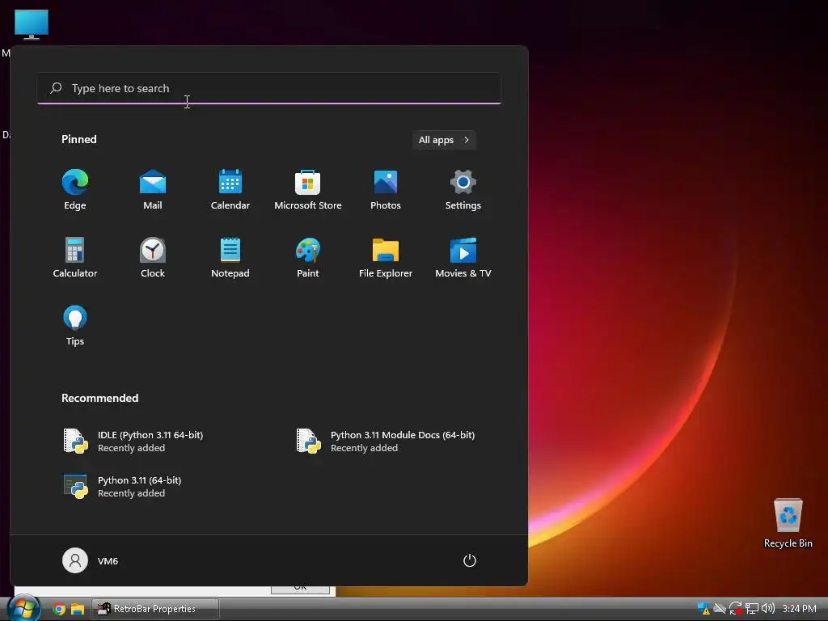Screen dimensions: 828x621
Task: Focus the Type here to search box
Action: click(269, 88)
